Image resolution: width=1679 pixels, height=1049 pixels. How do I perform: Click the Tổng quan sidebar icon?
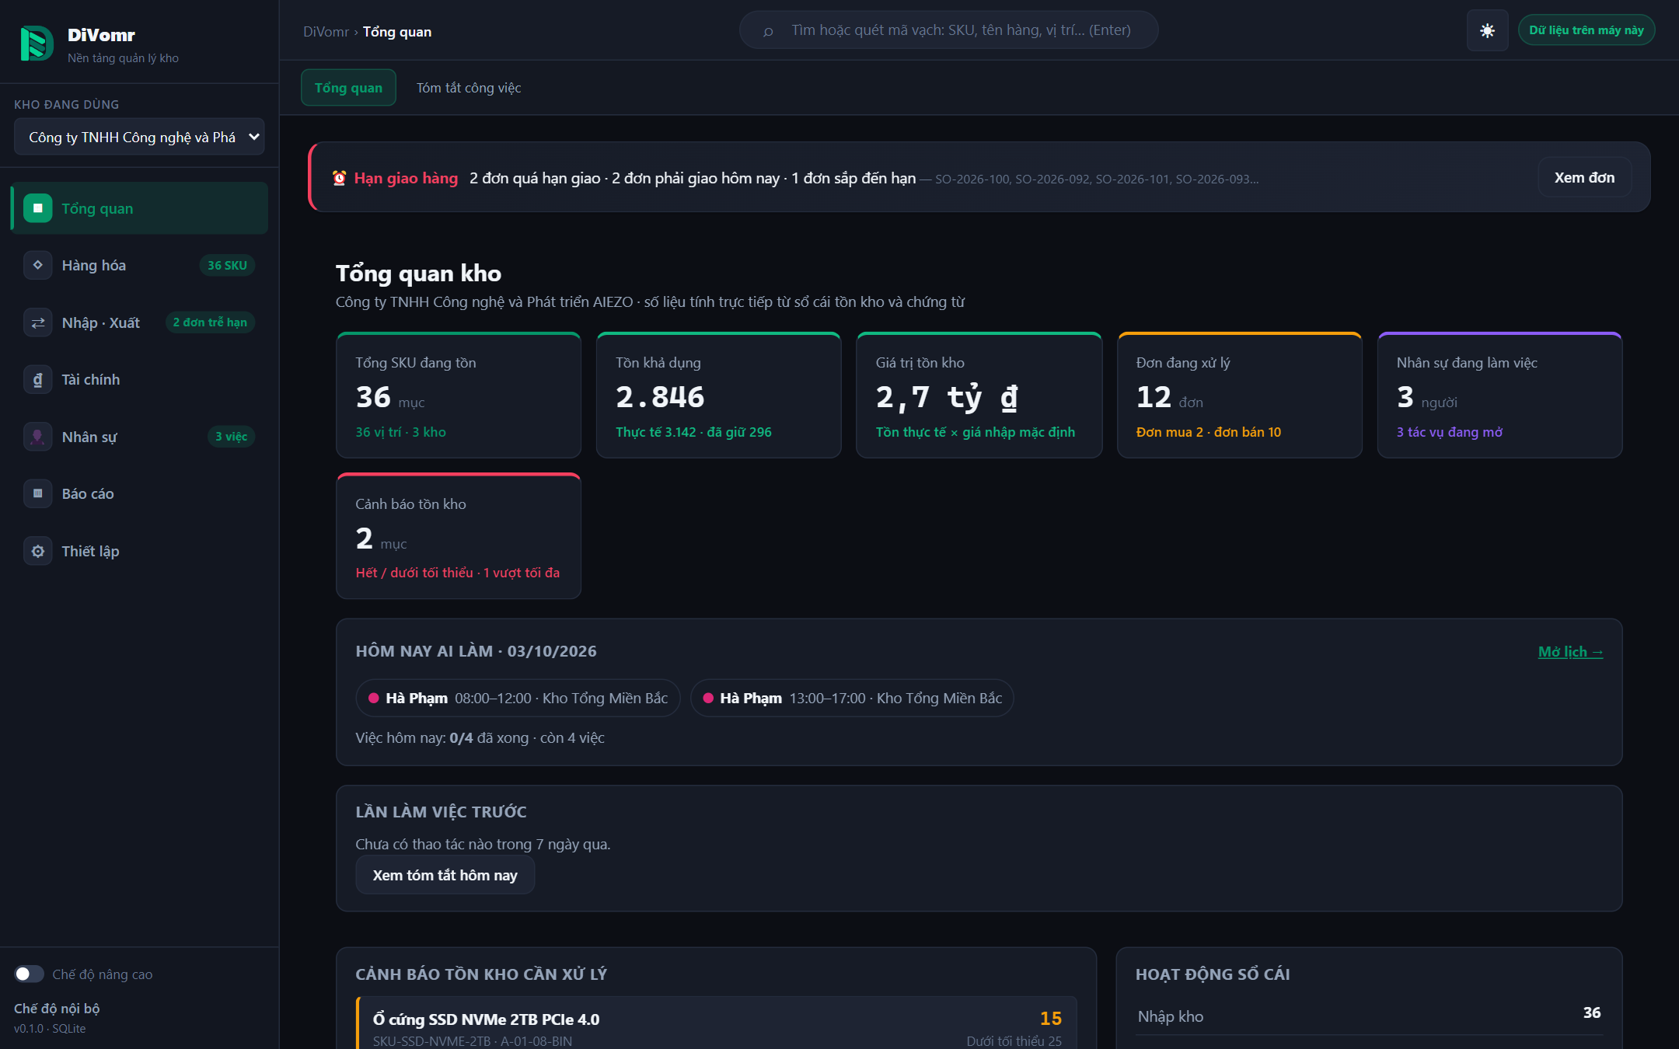[x=37, y=208]
